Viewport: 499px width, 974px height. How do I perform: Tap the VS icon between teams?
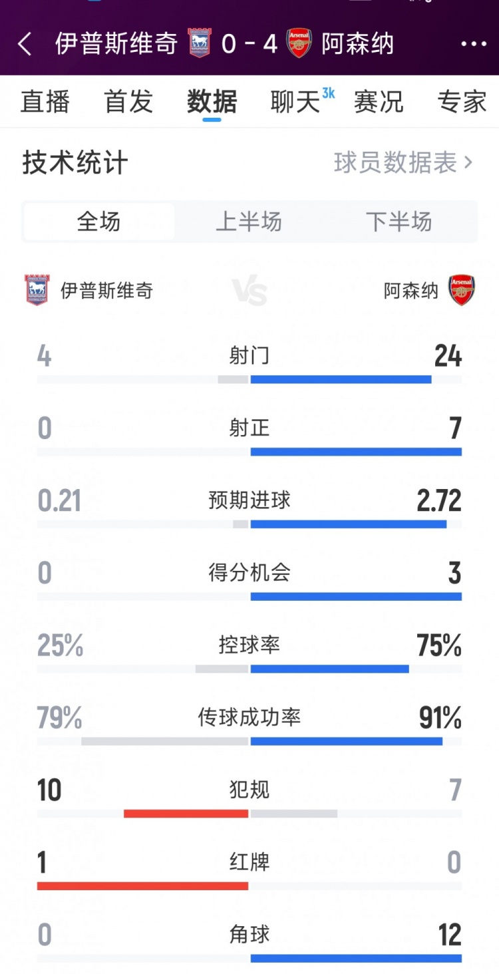pos(249,291)
